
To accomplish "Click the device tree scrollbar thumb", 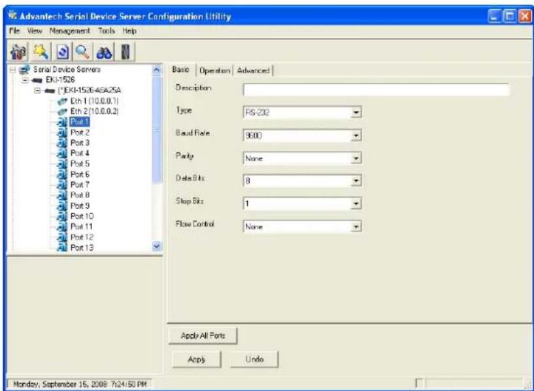I will [157, 129].
